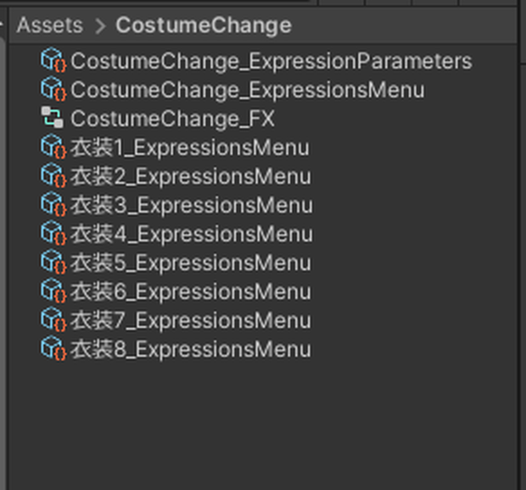This screenshot has height=490, width=526.
Task: Select 衣装8_ExpressionsMenu file name
Action: 191,349
